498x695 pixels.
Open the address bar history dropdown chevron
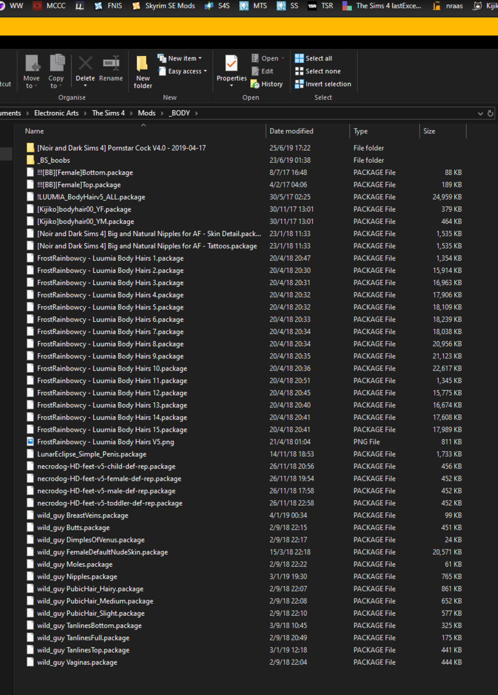tap(480, 113)
